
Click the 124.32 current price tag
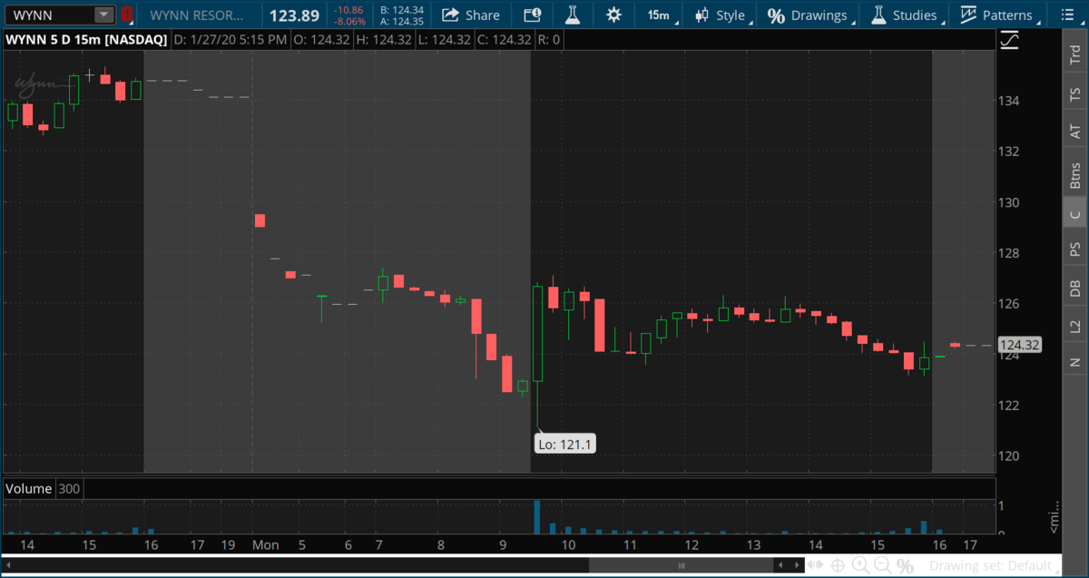click(x=1018, y=345)
